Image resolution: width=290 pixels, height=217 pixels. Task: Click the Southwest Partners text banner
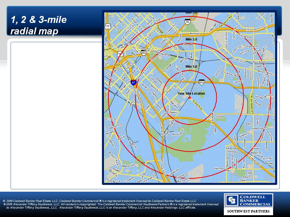pos(248,211)
